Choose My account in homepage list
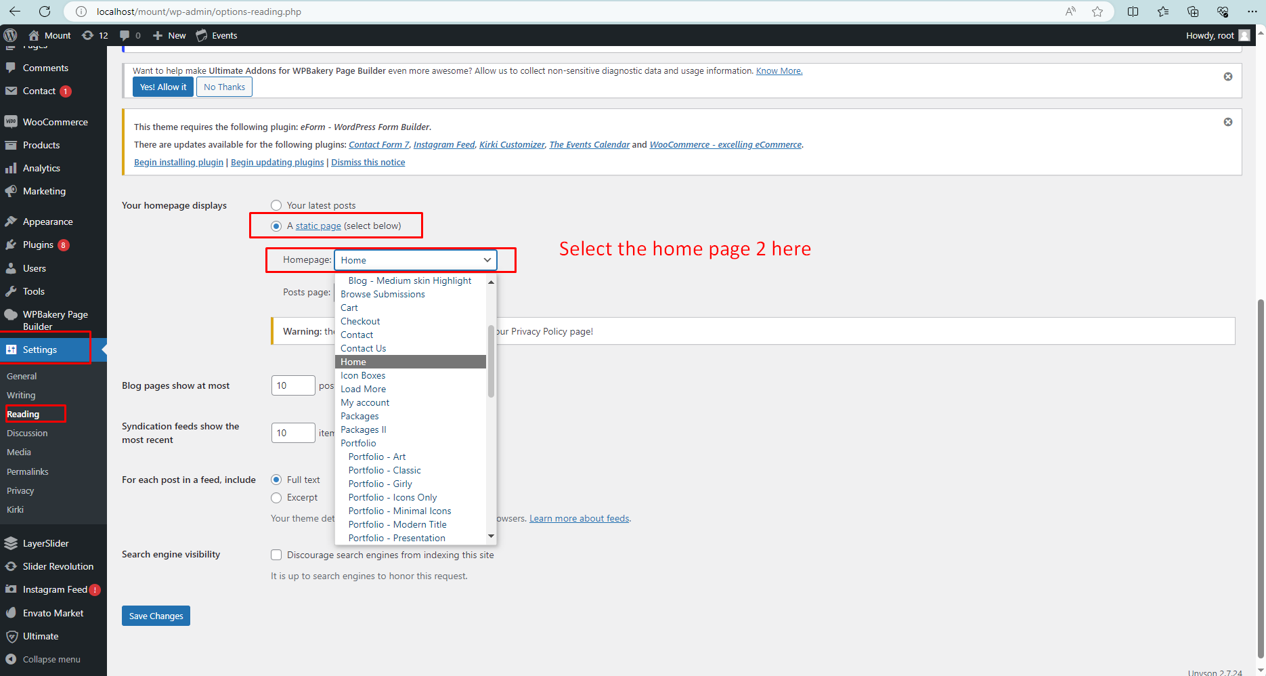1266x676 pixels. click(x=410, y=402)
